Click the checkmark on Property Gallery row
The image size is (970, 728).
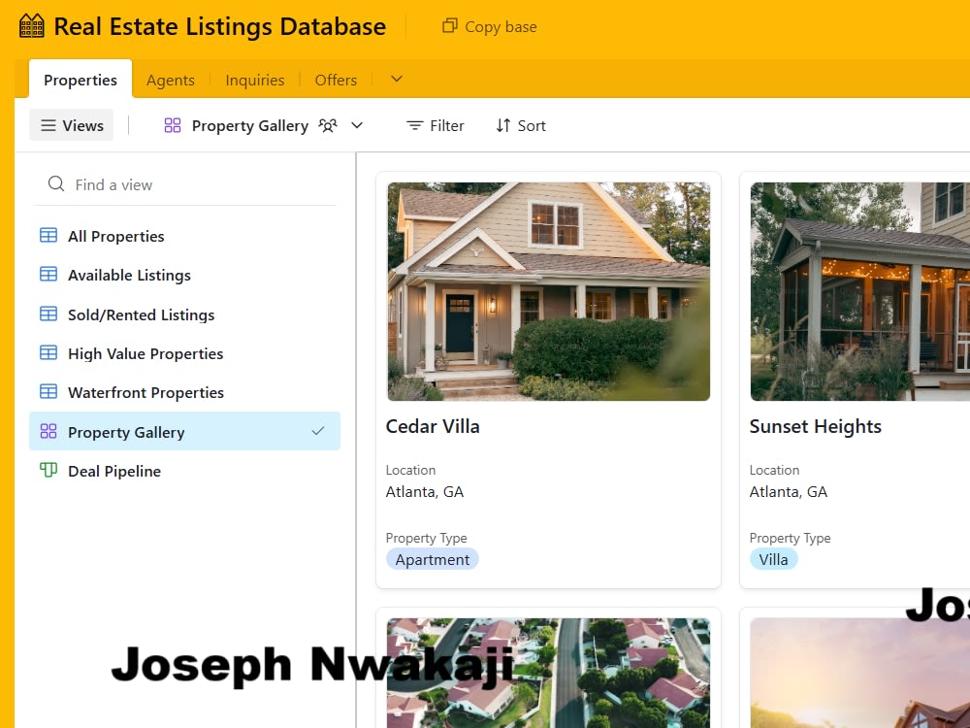[318, 431]
